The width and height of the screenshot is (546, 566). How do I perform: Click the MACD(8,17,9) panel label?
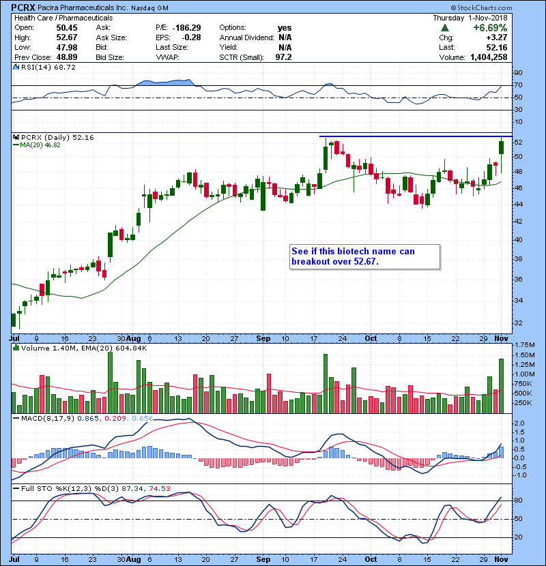point(47,419)
